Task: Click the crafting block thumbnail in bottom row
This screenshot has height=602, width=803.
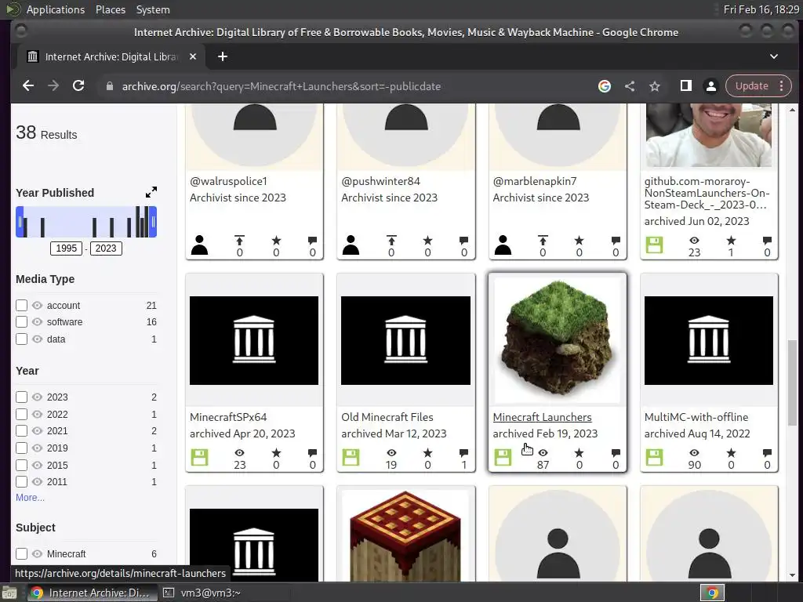Action: point(405,536)
